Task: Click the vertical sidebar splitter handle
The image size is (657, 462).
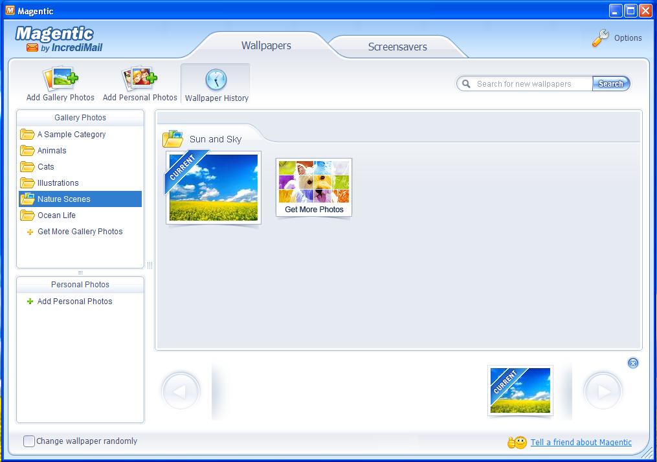Action: click(x=150, y=265)
